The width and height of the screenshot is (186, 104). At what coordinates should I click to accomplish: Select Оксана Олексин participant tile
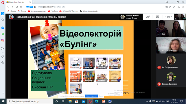171,79
